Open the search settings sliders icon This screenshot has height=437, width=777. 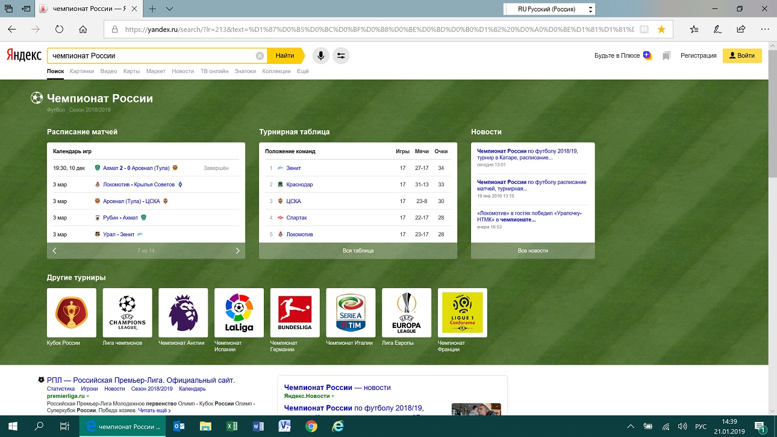341,56
